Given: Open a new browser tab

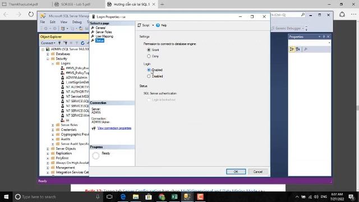Looking at the screenshot, I should click(x=162, y=4).
